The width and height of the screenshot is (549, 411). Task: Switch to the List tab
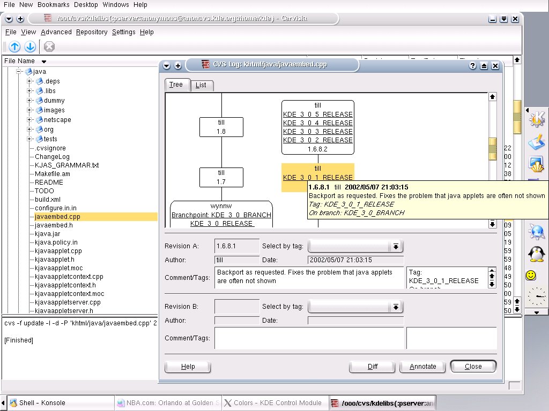point(201,85)
